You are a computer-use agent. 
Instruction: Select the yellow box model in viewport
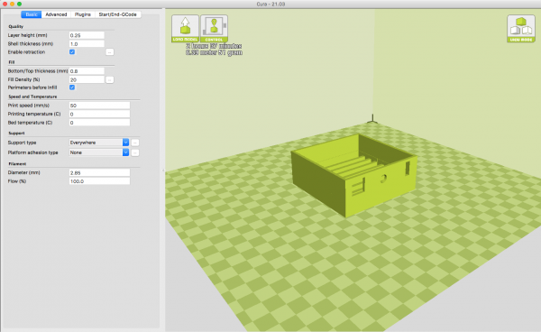tap(353, 174)
